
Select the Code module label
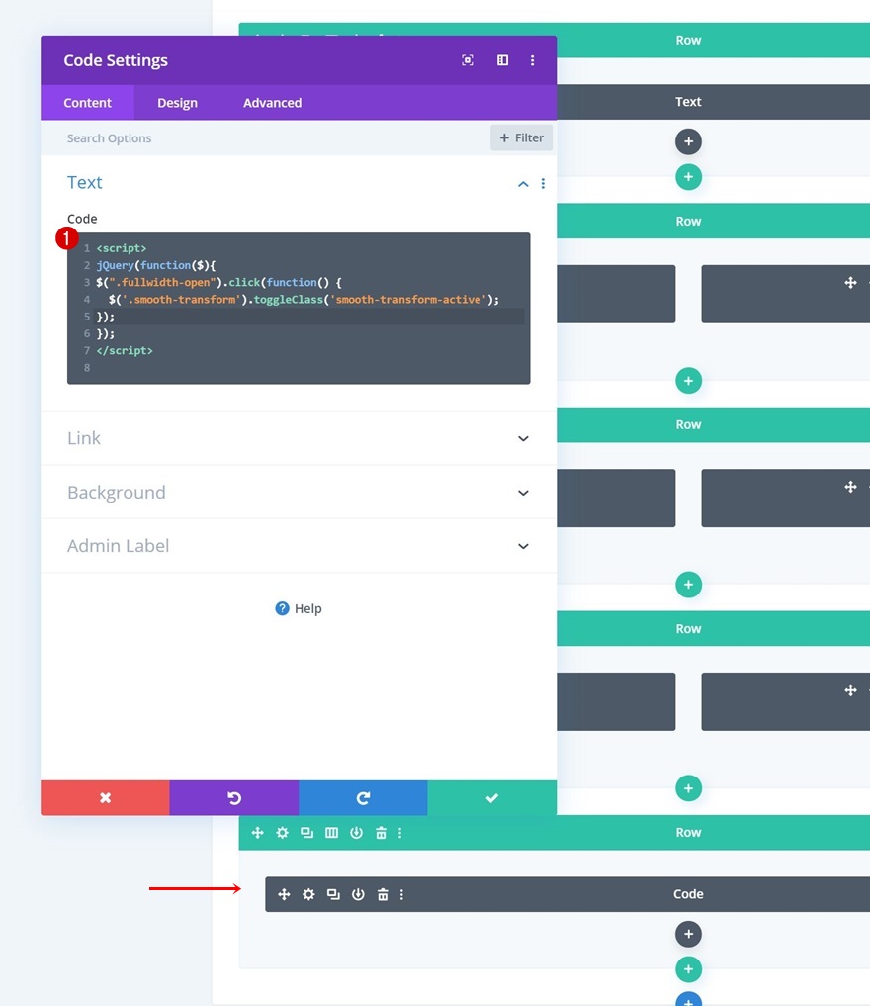688,894
